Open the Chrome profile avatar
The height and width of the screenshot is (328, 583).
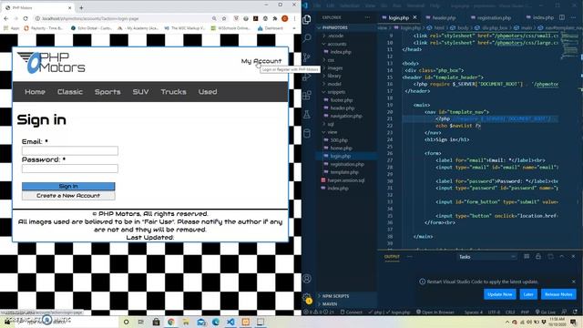(285, 18)
